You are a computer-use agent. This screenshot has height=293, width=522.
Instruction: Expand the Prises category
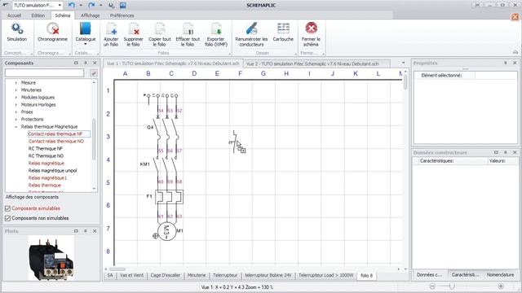click(x=16, y=112)
